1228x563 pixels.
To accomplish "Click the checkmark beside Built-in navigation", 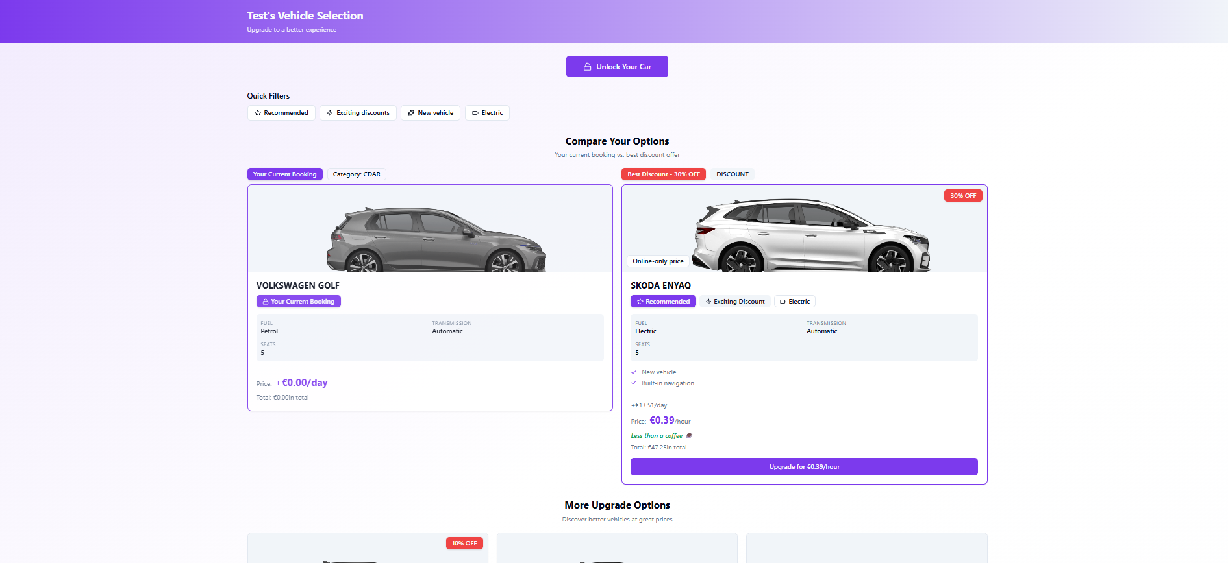I will pos(634,383).
